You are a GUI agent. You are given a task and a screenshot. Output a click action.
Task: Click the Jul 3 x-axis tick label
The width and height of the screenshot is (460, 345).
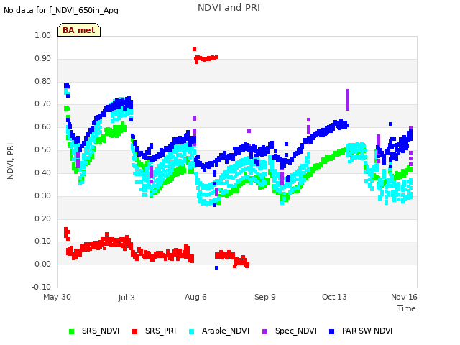[126, 298]
